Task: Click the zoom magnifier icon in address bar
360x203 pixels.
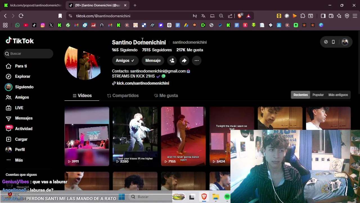Action: coord(221,16)
